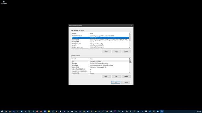Select the OneDrive user variable row
Image resolution: width=202 pixels, height=113 pixels.
pos(100,46)
